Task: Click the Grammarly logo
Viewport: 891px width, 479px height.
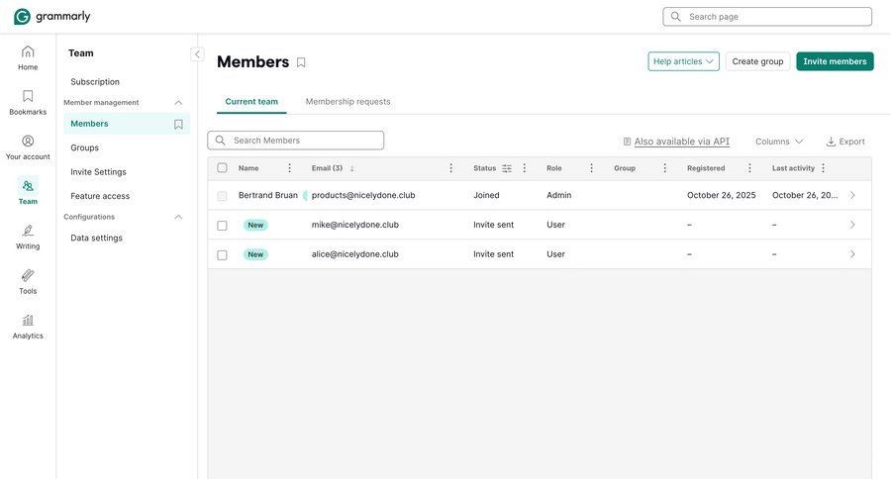Action: [x=51, y=17]
